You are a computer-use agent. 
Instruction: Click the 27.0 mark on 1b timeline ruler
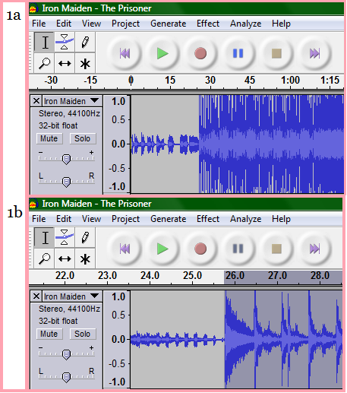pos(277,275)
